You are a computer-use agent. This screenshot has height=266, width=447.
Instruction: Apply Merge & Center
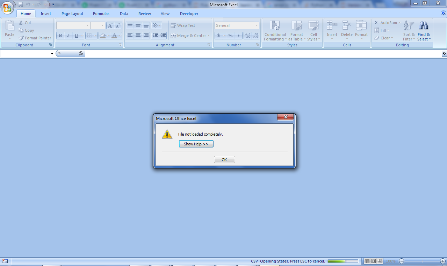pos(188,35)
